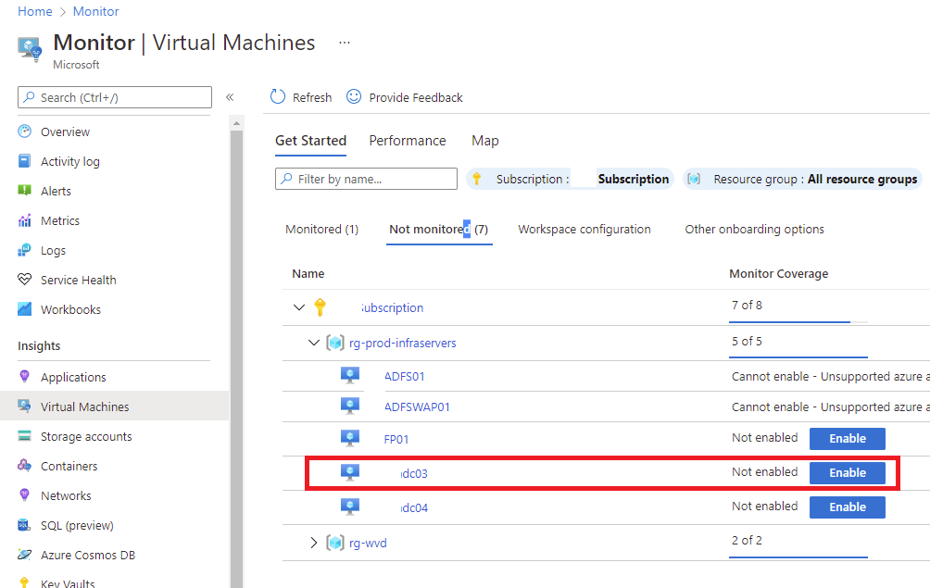Click the Name column header

308,273
